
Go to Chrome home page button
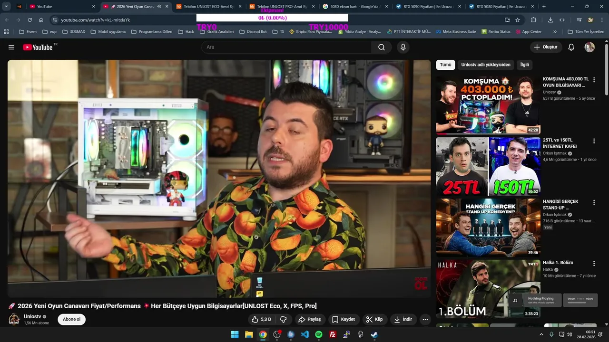pos(41,20)
